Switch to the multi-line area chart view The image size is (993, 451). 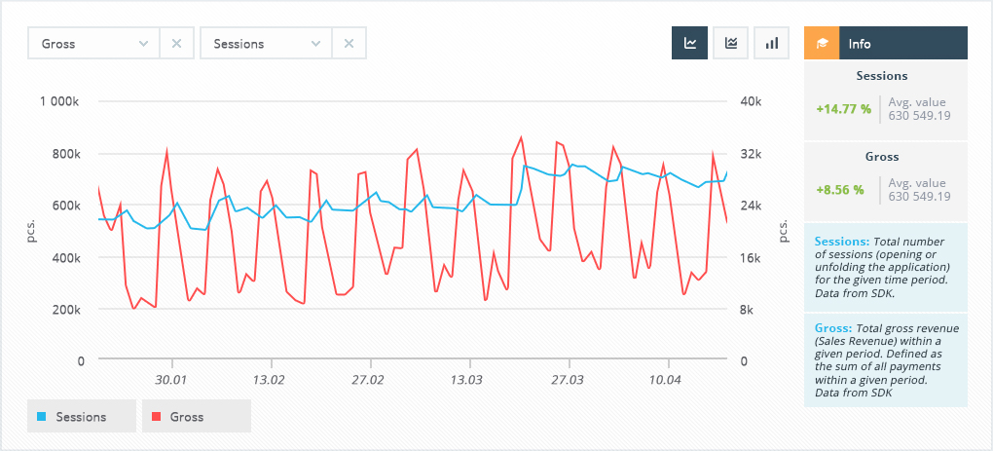point(731,44)
